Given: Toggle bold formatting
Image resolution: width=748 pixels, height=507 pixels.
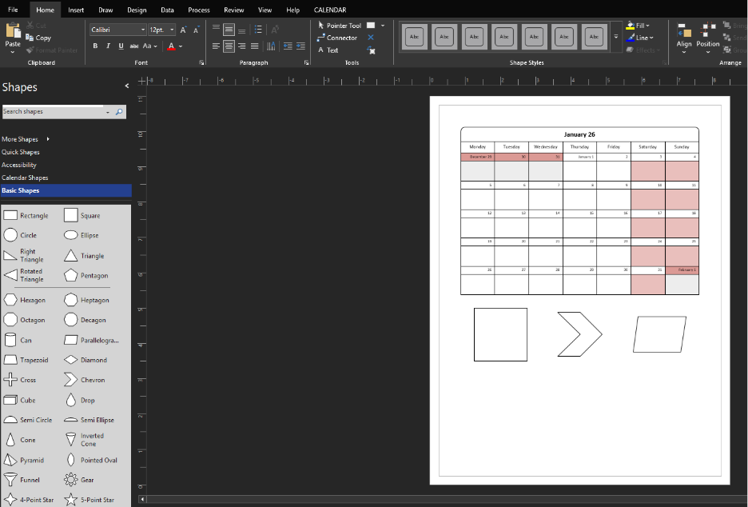Looking at the screenshot, I should (x=94, y=46).
